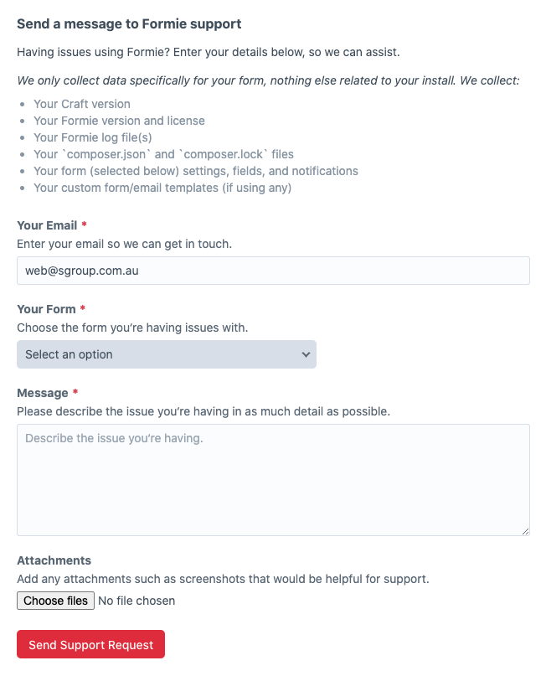Click the Send a message to Formie support heading
Viewport: 546px width, 676px height.
pyautogui.click(x=129, y=23)
